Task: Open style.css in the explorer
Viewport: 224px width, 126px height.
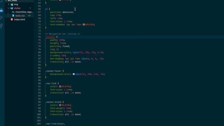Action: [x=20, y=16]
